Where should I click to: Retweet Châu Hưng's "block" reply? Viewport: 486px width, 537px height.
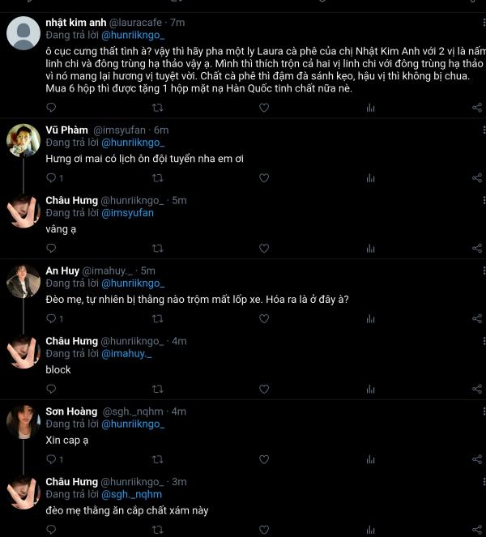click(x=158, y=389)
